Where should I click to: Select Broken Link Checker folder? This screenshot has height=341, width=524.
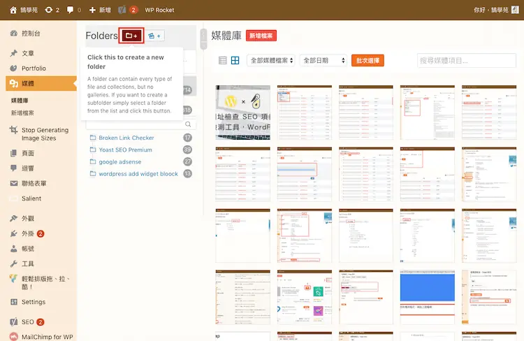tap(126, 138)
